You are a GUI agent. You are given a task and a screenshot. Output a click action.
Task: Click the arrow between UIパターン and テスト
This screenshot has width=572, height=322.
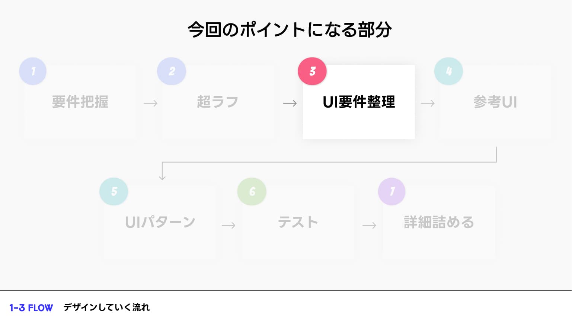tap(229, 225)
